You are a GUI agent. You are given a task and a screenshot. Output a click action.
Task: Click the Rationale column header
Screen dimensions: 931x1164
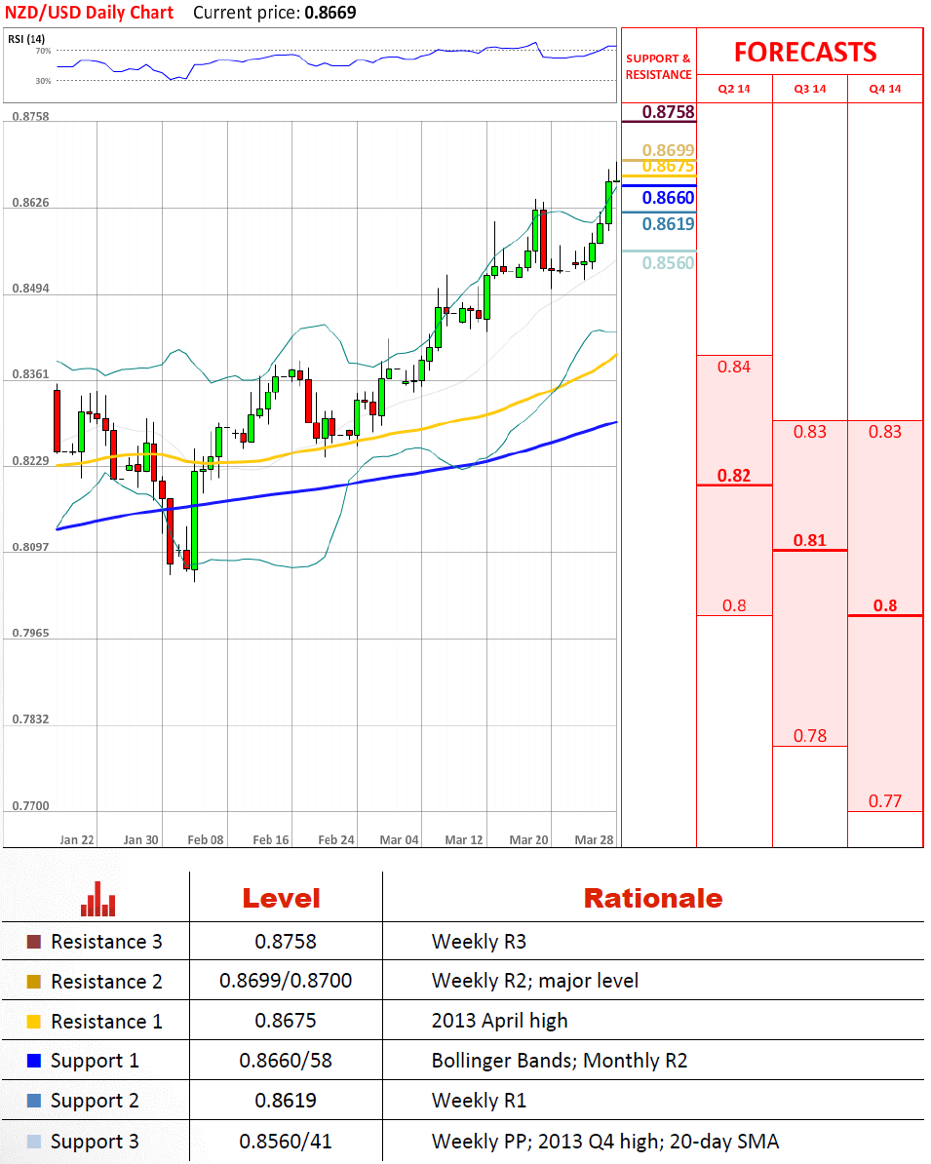(x=653, y=898)
